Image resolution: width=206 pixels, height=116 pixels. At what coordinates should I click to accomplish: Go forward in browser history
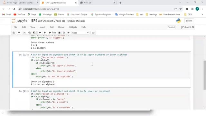(9, 9)
